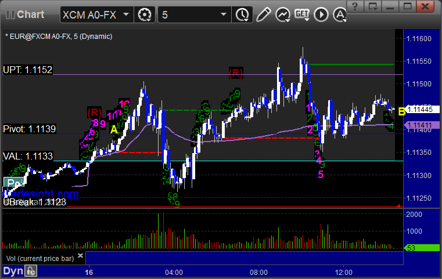The height and width of the screenshot is (279, 442).
Task: Expand the symbol XCM A0-FX dropdown
Action: click(x=126, y=15)
